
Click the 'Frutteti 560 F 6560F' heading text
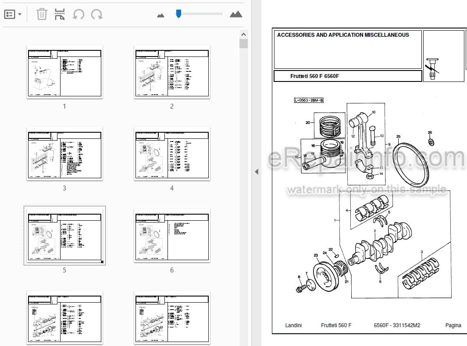point(314,76)
